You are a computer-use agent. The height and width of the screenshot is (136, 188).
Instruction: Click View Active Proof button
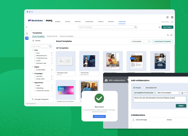tap(99, 116)
